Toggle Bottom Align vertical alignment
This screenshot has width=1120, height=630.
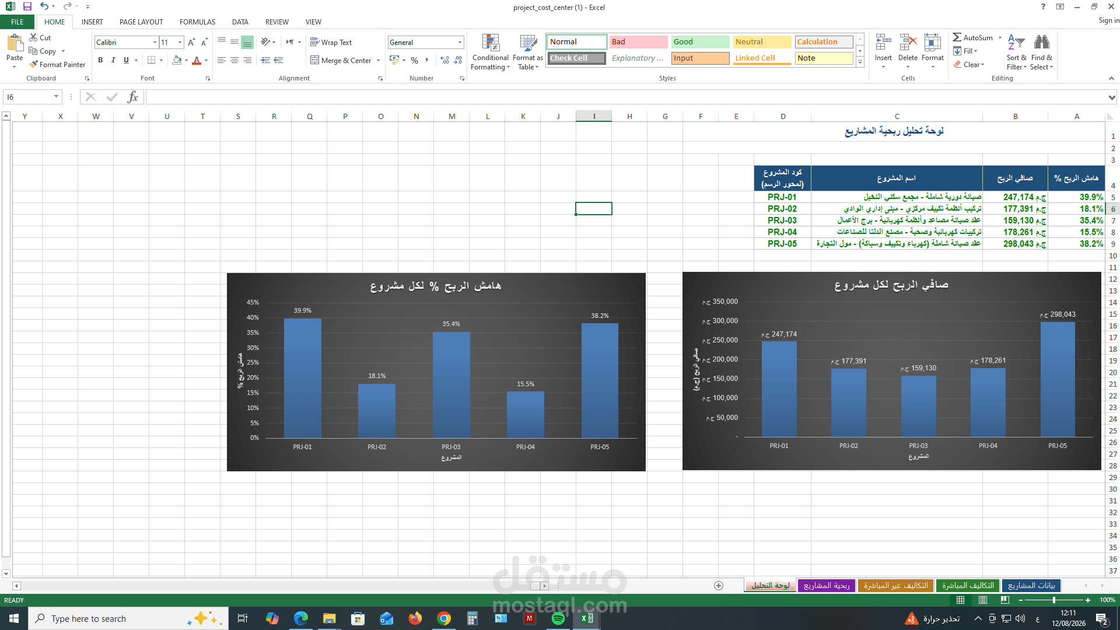247,42
